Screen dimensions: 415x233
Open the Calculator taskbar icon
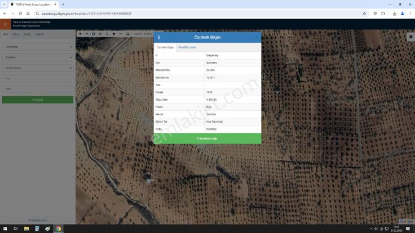click(x=37, y=228)
